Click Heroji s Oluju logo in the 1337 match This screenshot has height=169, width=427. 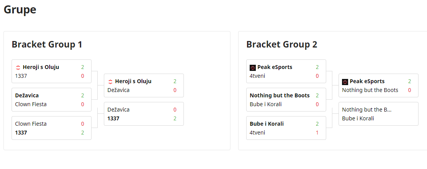(x=18, y=67)
